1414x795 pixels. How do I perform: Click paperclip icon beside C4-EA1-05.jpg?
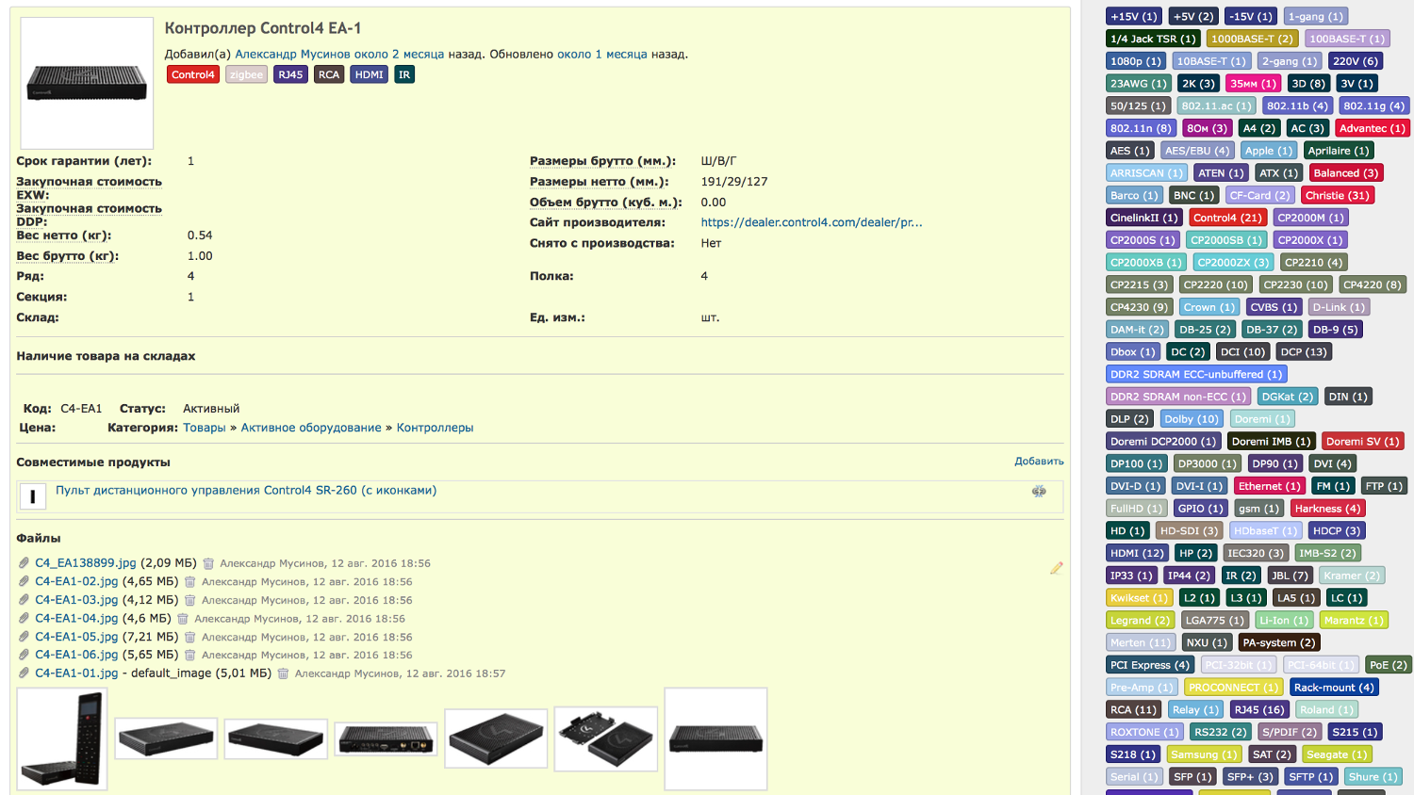(x=24, y=637)
